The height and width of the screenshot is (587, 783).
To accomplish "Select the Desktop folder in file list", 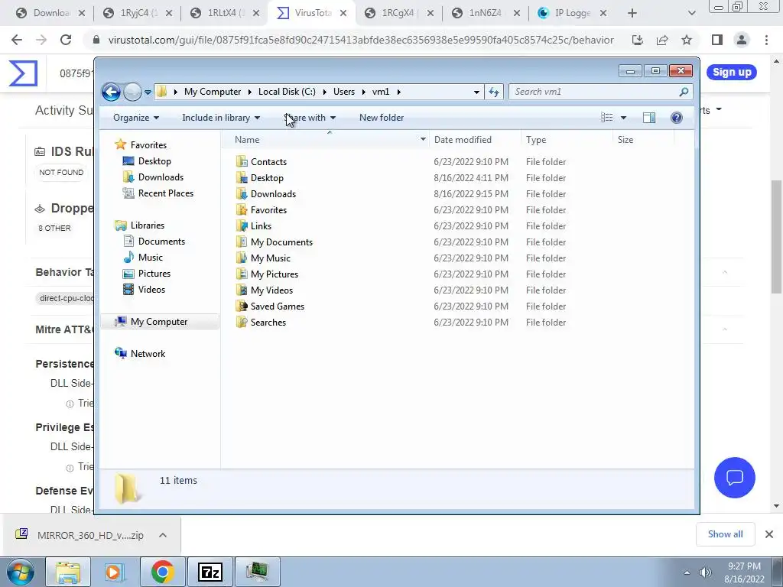I will click(267, 178).
